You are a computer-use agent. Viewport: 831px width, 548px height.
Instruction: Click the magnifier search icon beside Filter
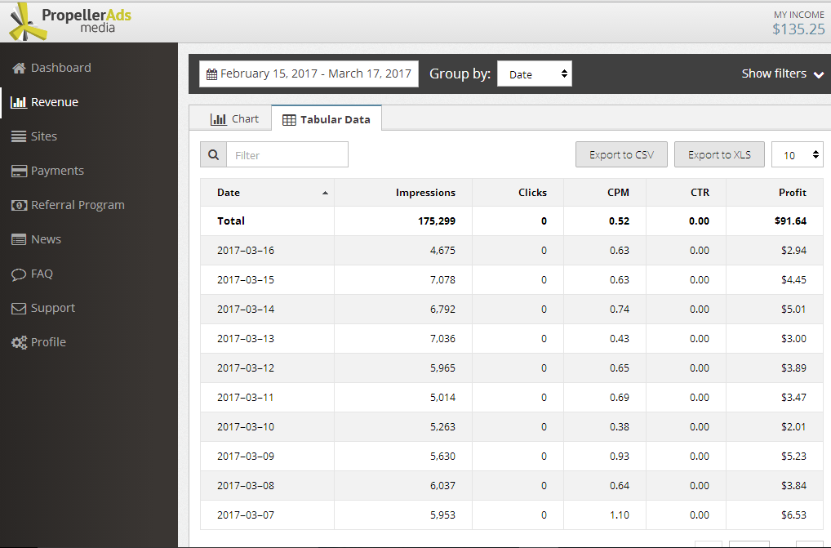214,154
